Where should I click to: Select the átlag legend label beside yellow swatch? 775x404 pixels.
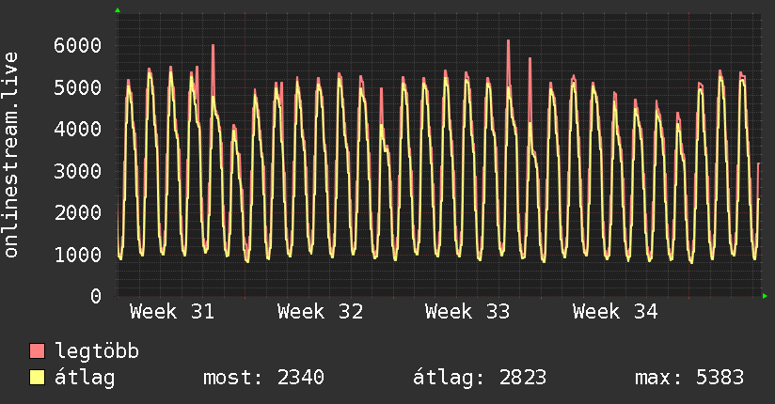point(85,378)
